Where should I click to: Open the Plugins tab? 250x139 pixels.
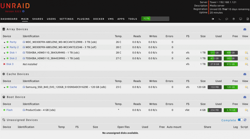click(x=83, y=19)
